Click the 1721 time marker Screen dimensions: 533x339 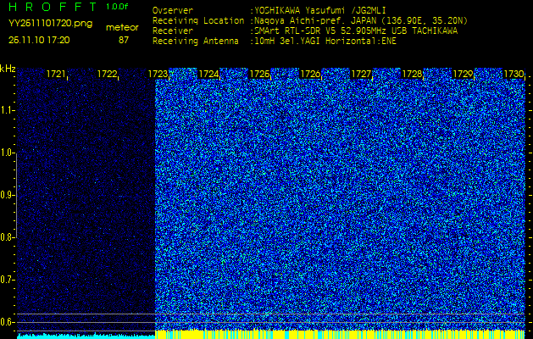pos(56,75)
